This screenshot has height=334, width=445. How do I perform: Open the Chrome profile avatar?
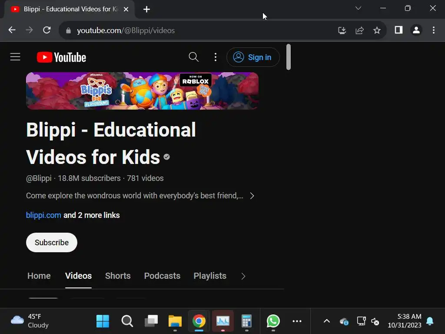[416, 30]
